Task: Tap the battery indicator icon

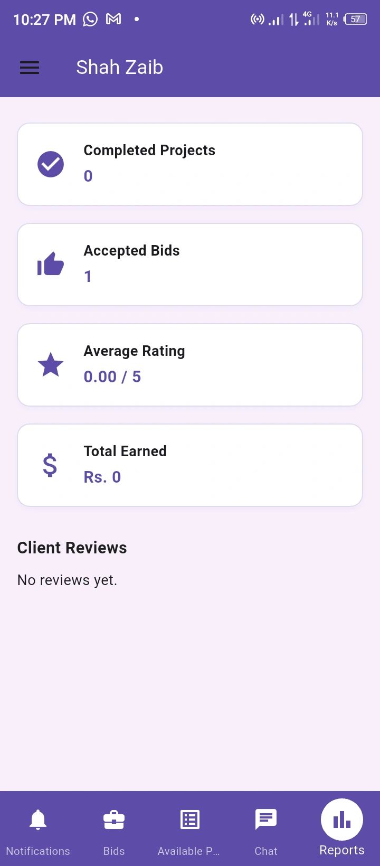Action: [x=355, y=20]
